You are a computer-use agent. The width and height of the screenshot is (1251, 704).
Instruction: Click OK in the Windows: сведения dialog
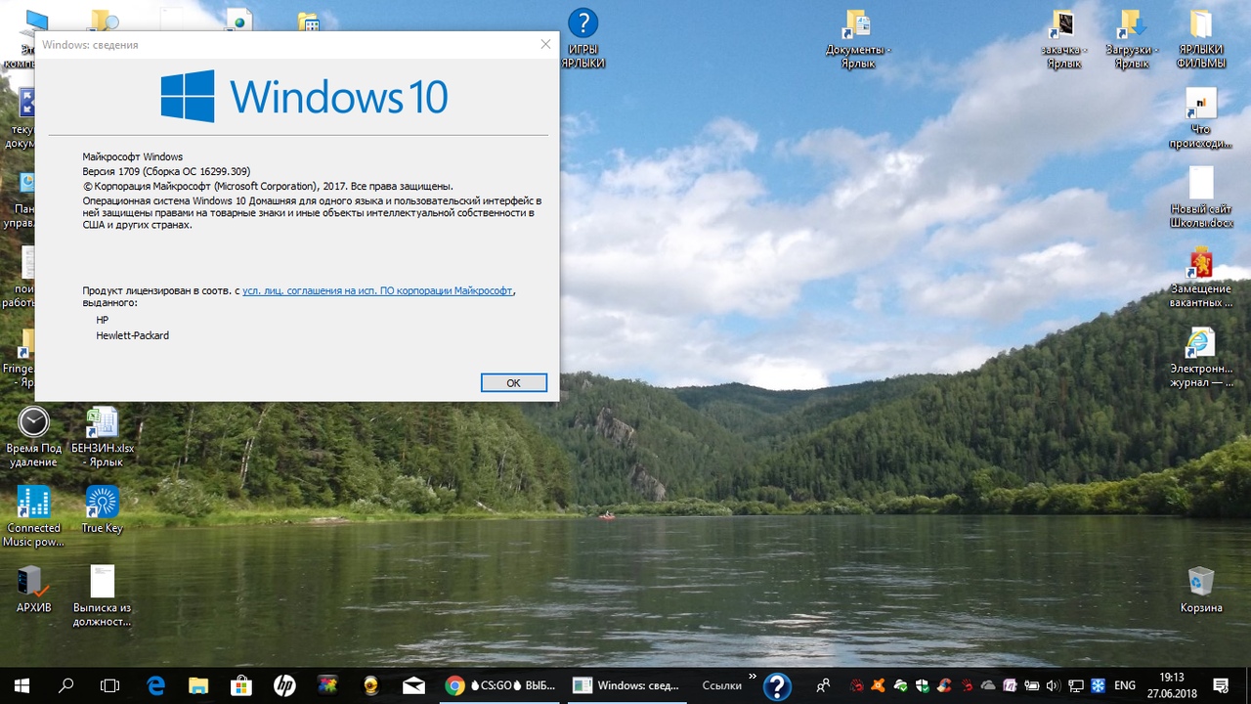(513, 383)
